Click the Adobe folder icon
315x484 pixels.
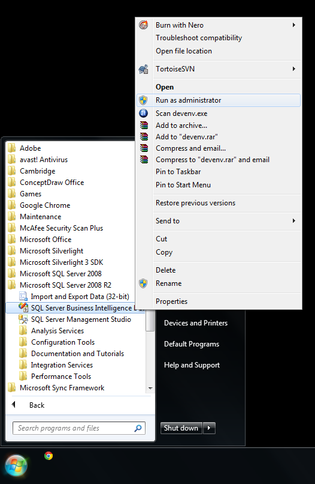(x=12, y=148)
